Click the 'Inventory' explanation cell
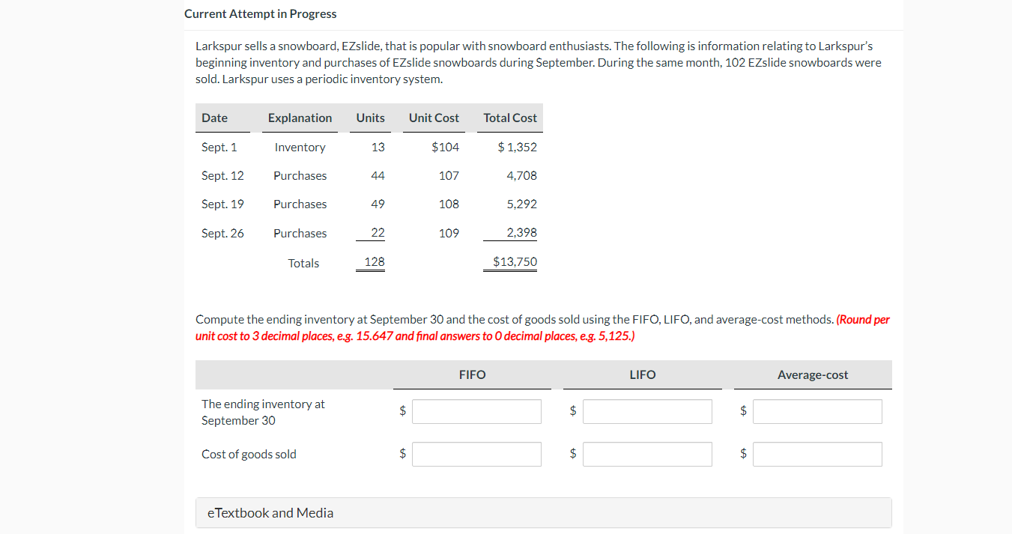Screen dimensions: 1012x534 click(x=300, y=148)
